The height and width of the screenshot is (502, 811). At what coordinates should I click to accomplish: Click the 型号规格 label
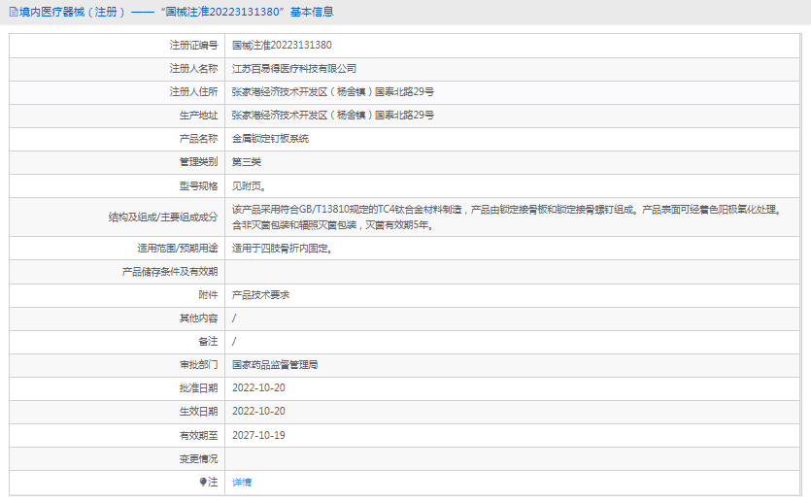[x=198, y=186]
